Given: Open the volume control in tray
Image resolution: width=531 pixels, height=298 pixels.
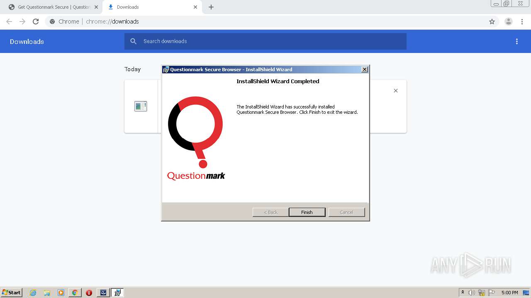Looking at the screenshot, I should click(x=472, y=293).
